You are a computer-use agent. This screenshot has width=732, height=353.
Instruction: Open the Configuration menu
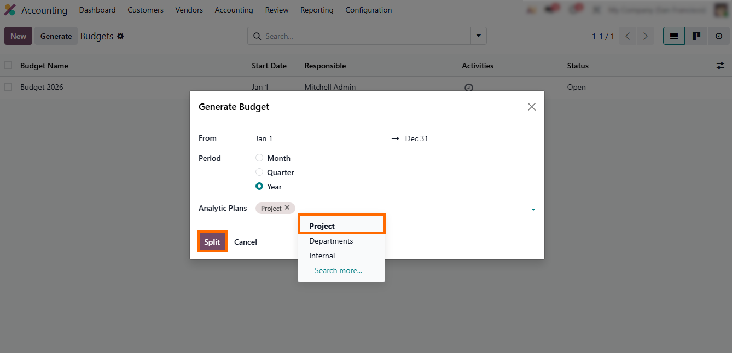pos(368,10)
